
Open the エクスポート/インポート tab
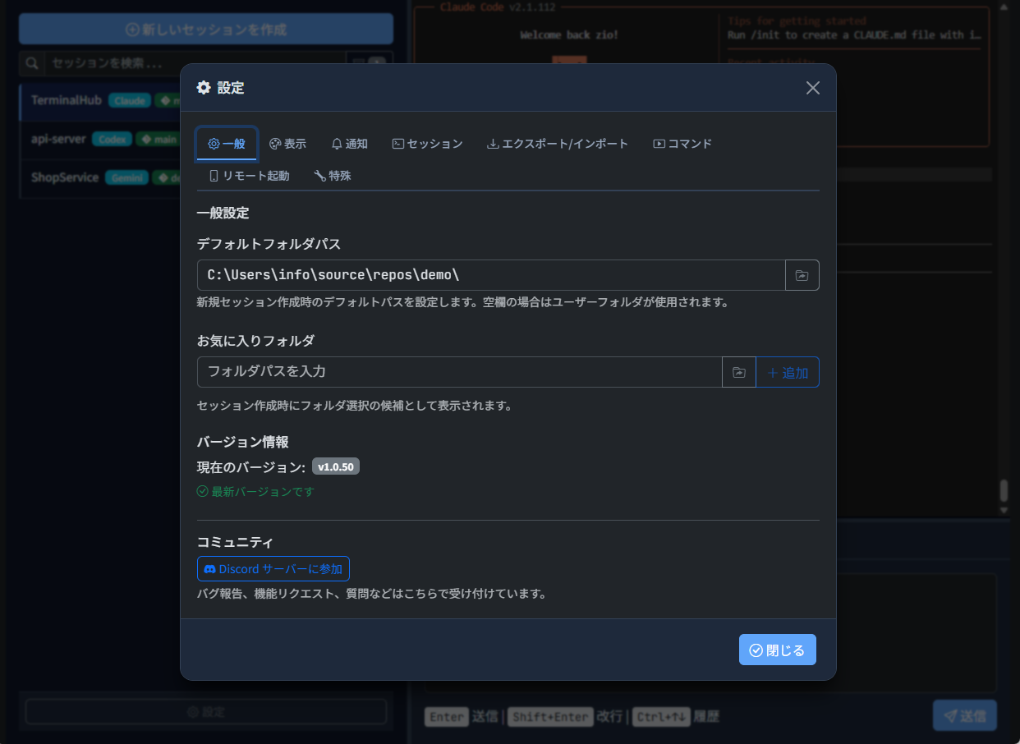tap(557, 144)
